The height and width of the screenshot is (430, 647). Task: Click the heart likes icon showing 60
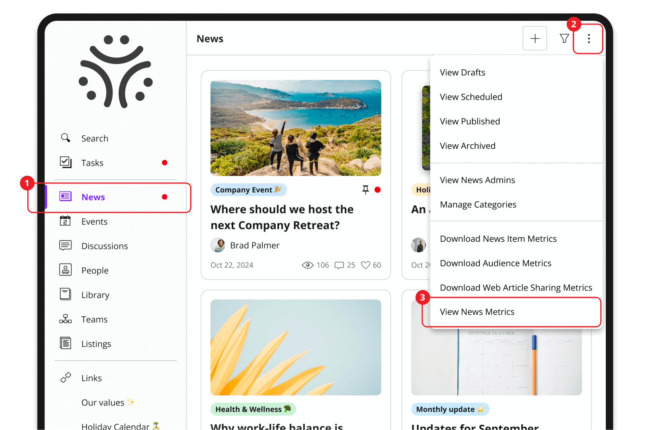pyautogui.click(x=366, y=265)
